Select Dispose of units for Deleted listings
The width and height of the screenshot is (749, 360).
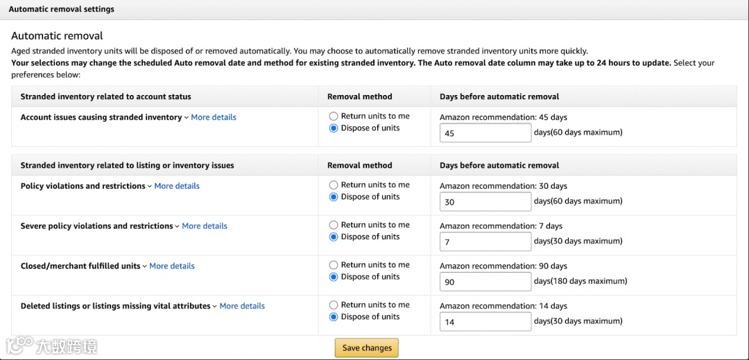pos(334,317)
